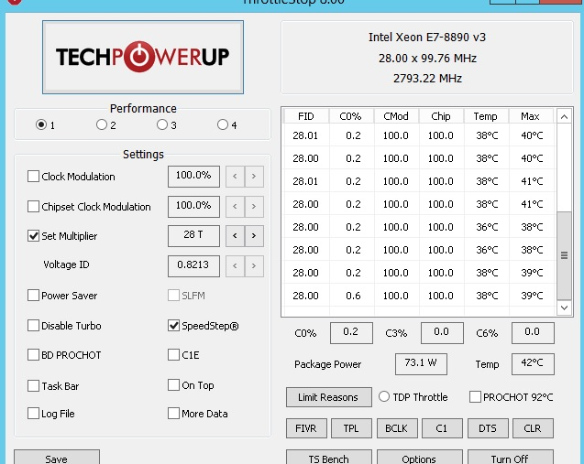The image size is (584, 464).
Task: Check the On Top option
Action: pyautogui.click(x=173, y=384)
